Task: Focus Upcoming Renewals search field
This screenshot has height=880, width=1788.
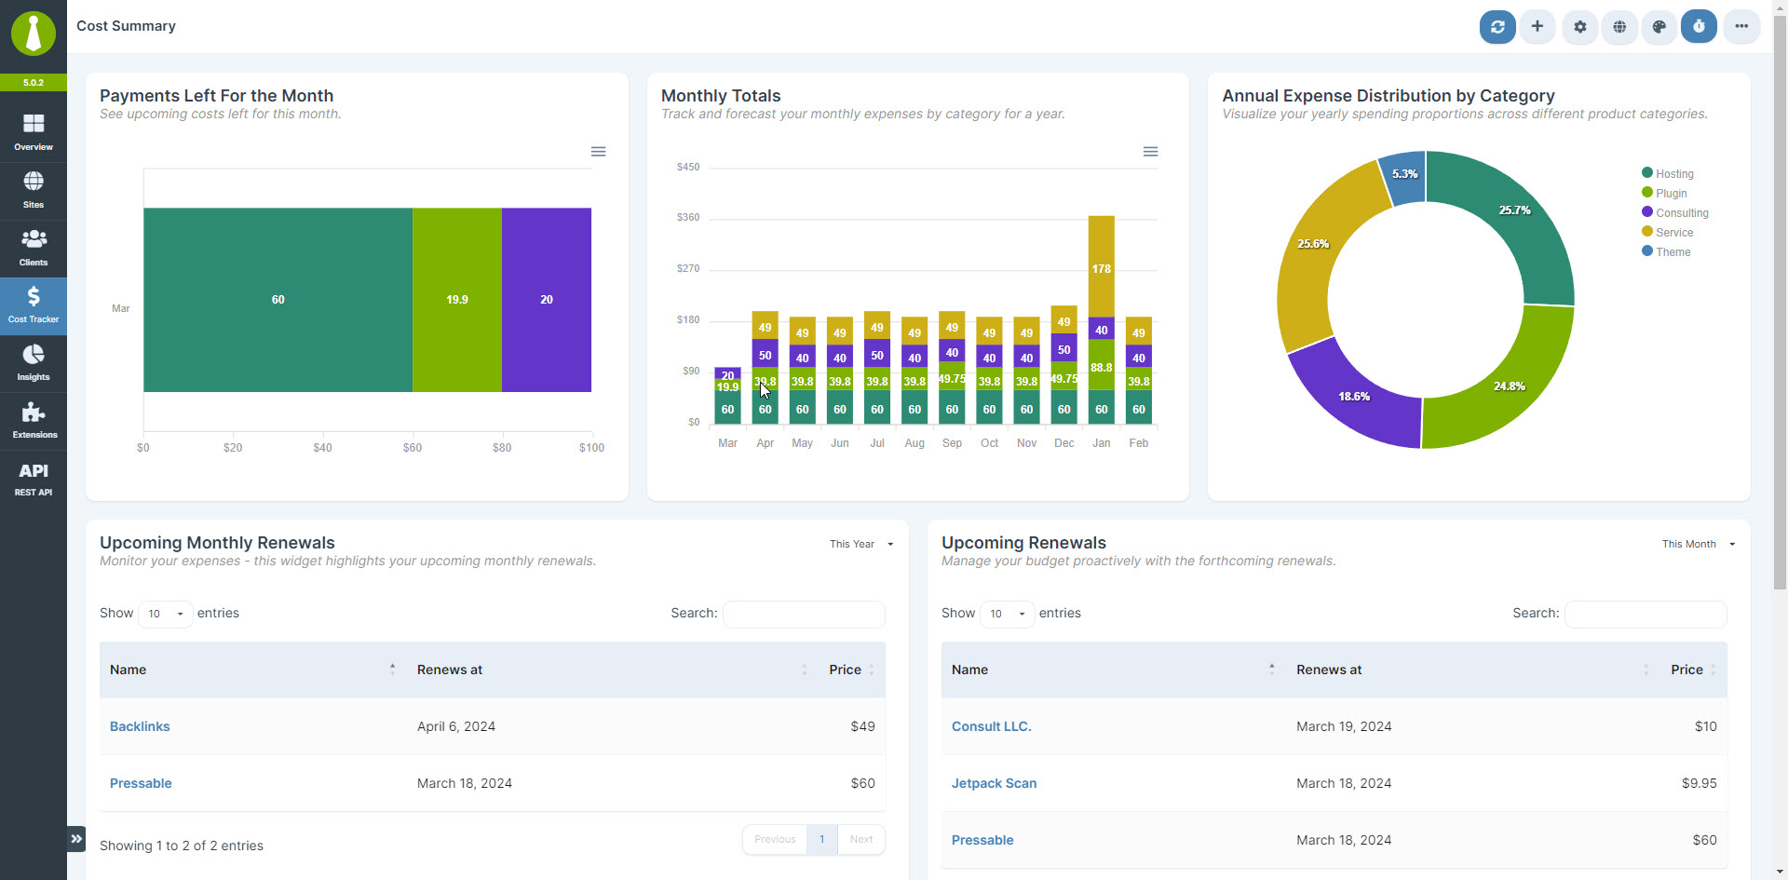Action: pyautogui.click(x=1646, y=614)
